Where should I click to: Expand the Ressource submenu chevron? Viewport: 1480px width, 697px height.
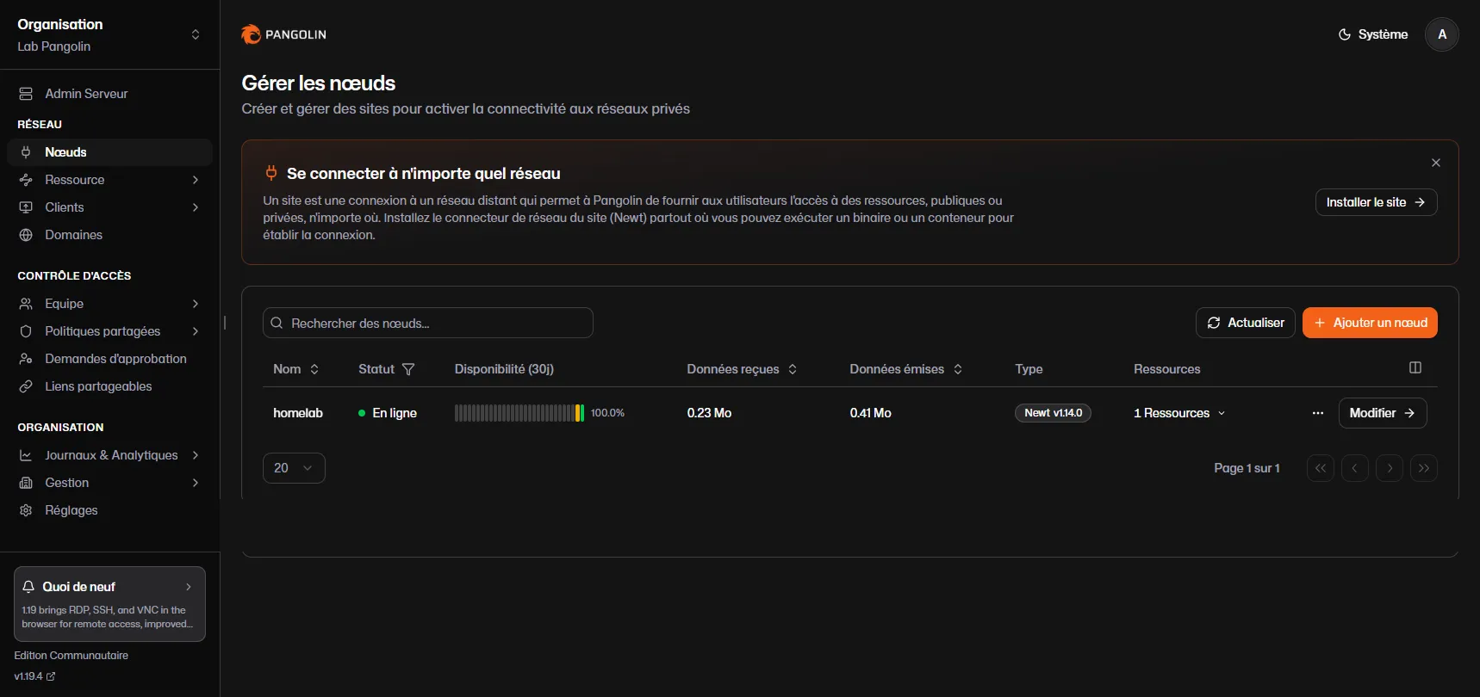tap(196, 180)
